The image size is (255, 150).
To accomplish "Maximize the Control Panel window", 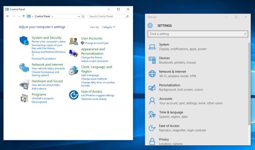I will [118, 9].
